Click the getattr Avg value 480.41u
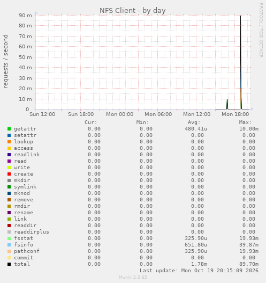The width and height of the screenshot is (266, 283). coord(196,129)
